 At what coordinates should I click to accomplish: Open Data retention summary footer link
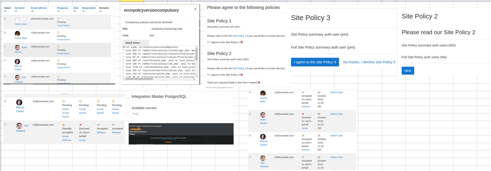pyautogui.click(x=138, y=132)
